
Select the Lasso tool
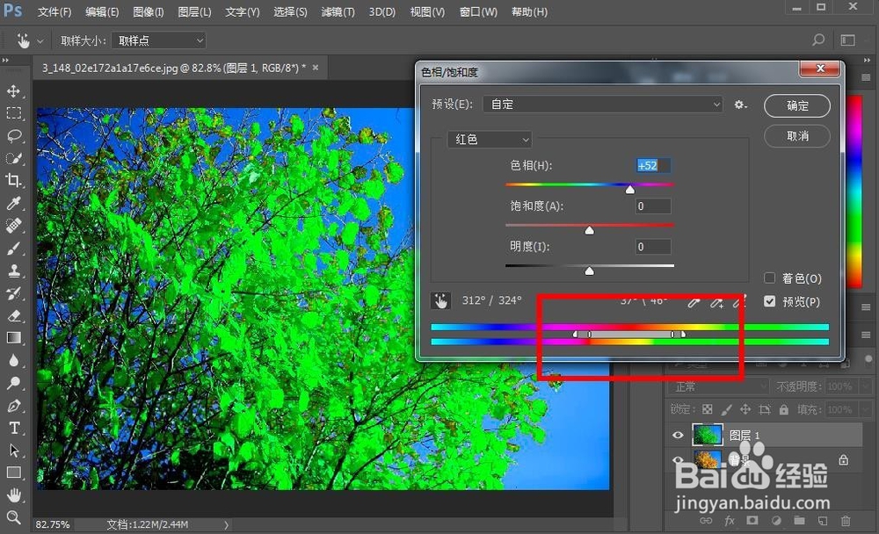coord(13,135)
